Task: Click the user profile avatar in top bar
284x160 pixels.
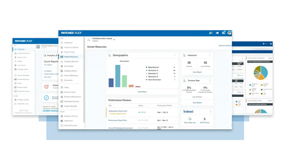Action: 229,33
